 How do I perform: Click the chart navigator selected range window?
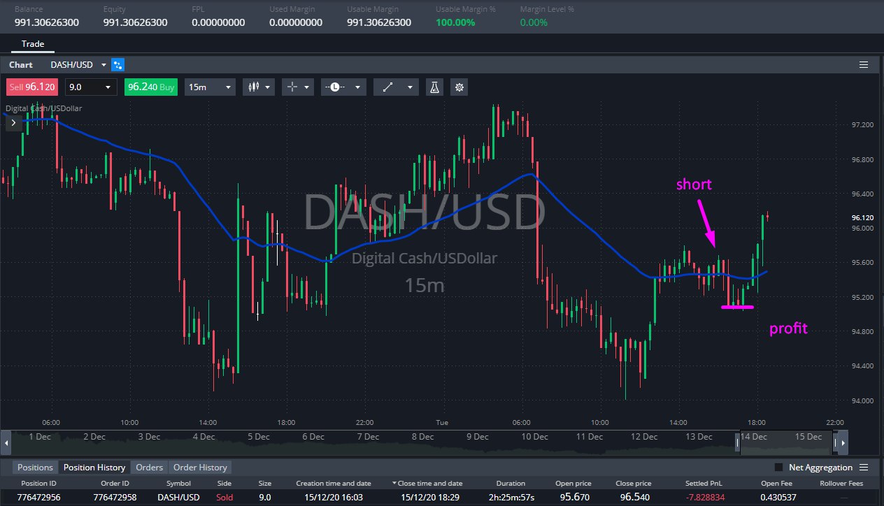[785, 442]
